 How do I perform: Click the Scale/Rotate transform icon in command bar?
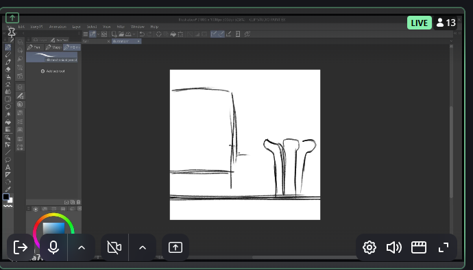(x=181, y=34)
